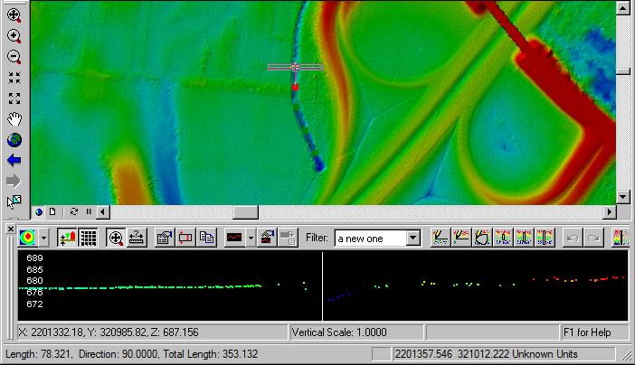Select classify below line tool
This screenshot has height=365, width=635.
[x=461, y=238]
